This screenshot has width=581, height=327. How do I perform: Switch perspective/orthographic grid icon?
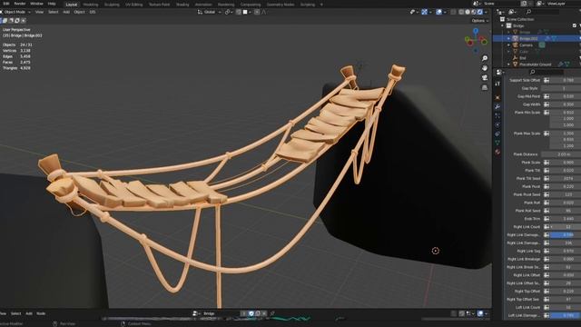coord(485,87)
